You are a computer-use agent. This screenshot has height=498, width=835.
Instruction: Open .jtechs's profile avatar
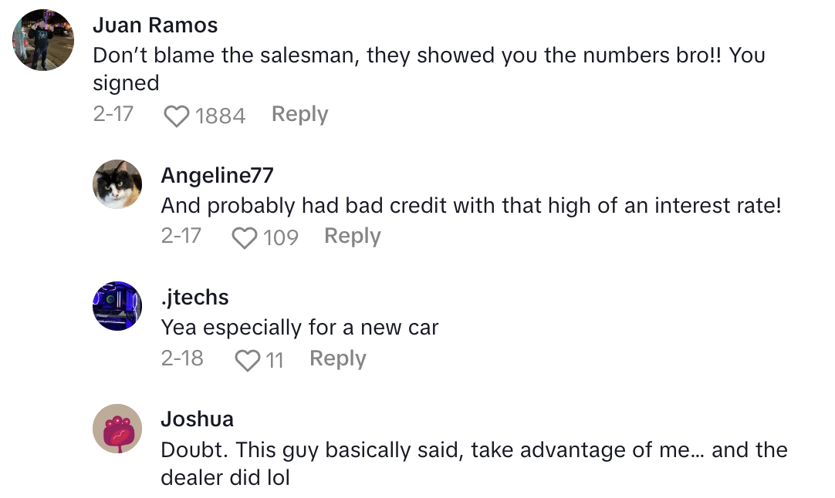117,305
